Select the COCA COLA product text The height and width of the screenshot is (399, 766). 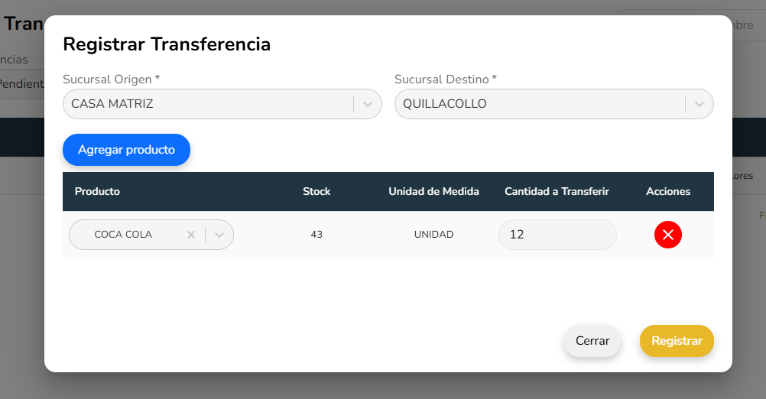(123, 235)
